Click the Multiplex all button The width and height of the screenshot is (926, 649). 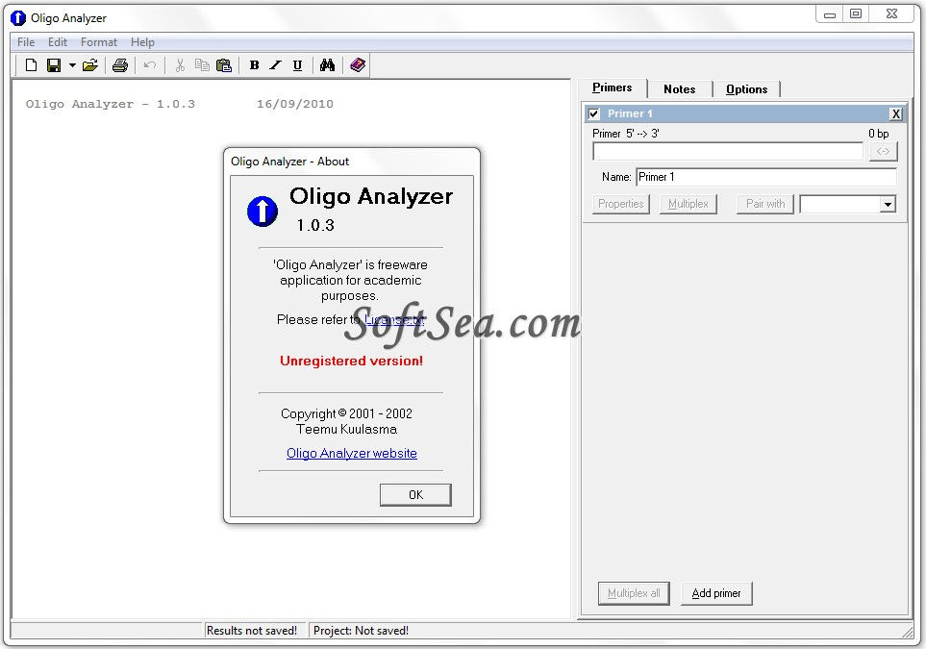point(634,593)
